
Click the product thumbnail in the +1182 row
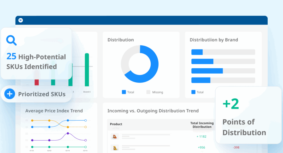[115, 137]
